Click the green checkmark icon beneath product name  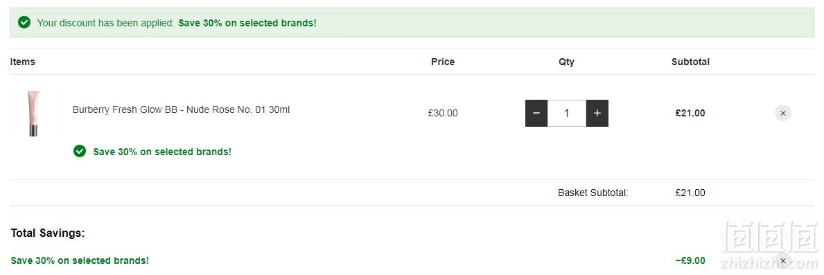[80, 151]
